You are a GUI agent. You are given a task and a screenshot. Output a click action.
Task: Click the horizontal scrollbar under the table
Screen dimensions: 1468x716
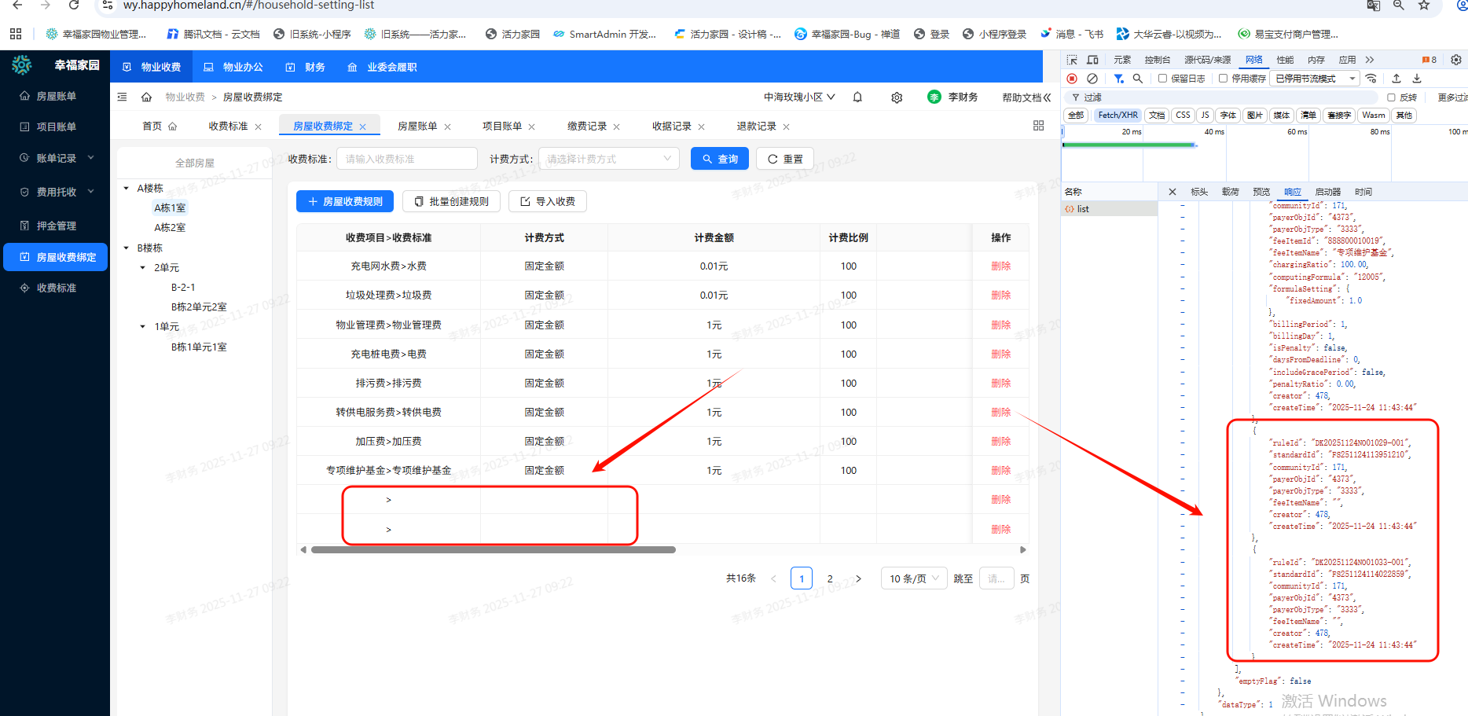click(x=493, y=550)
